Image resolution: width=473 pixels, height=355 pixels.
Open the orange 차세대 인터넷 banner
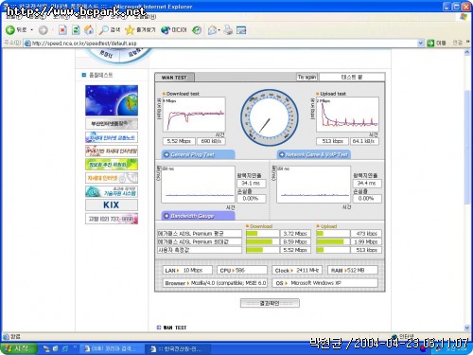pos(112,178)
